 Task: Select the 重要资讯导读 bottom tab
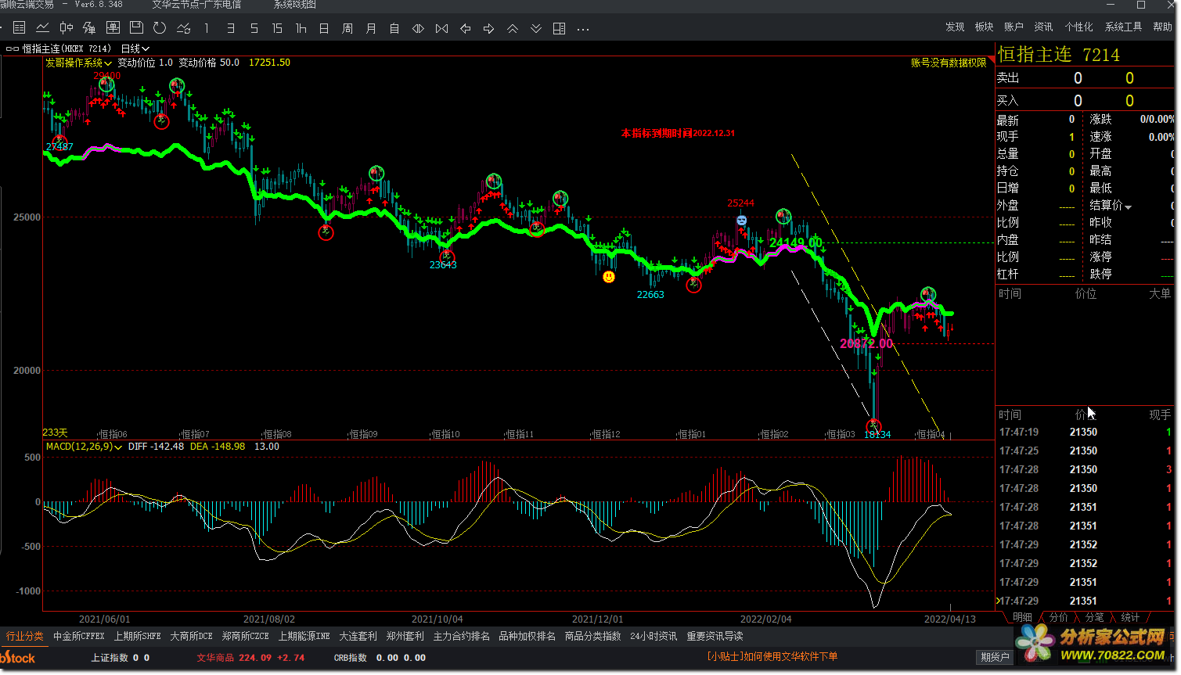pos(715,637)
